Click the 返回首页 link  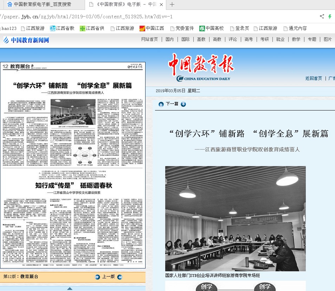tap(314, 78)
